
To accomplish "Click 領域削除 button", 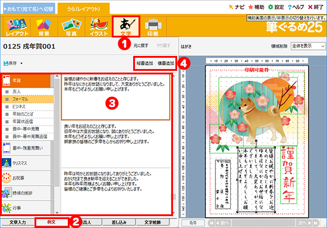I will (279, 46).
